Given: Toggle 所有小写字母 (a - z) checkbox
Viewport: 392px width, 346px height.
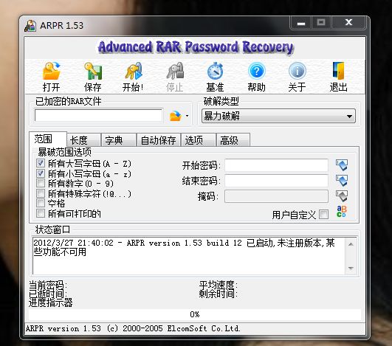Looking at the screenshot, I should point(41,173).
